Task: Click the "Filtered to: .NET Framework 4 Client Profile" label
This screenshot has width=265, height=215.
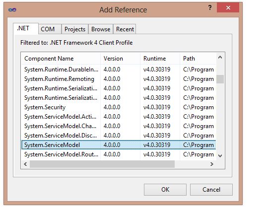Action: point(76,43)
